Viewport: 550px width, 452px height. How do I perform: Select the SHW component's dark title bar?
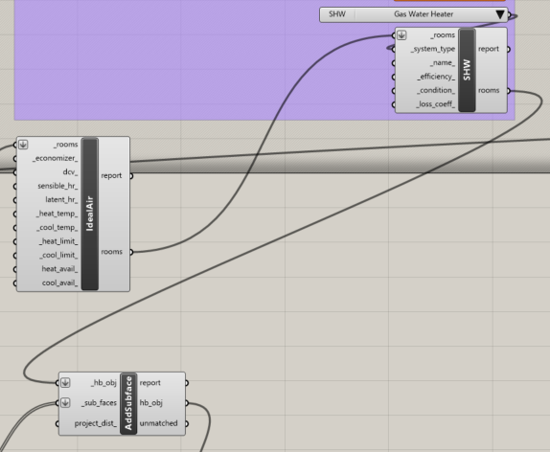[467, 70]
